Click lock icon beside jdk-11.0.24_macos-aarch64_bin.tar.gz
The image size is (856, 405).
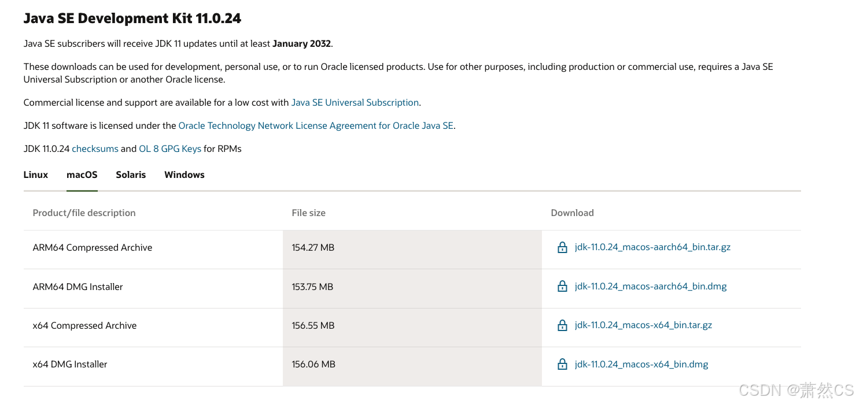tap(562, 247)
